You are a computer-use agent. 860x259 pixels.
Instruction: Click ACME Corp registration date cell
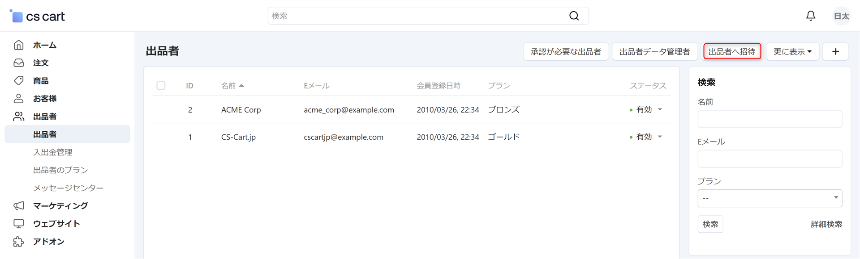(448, 110)
